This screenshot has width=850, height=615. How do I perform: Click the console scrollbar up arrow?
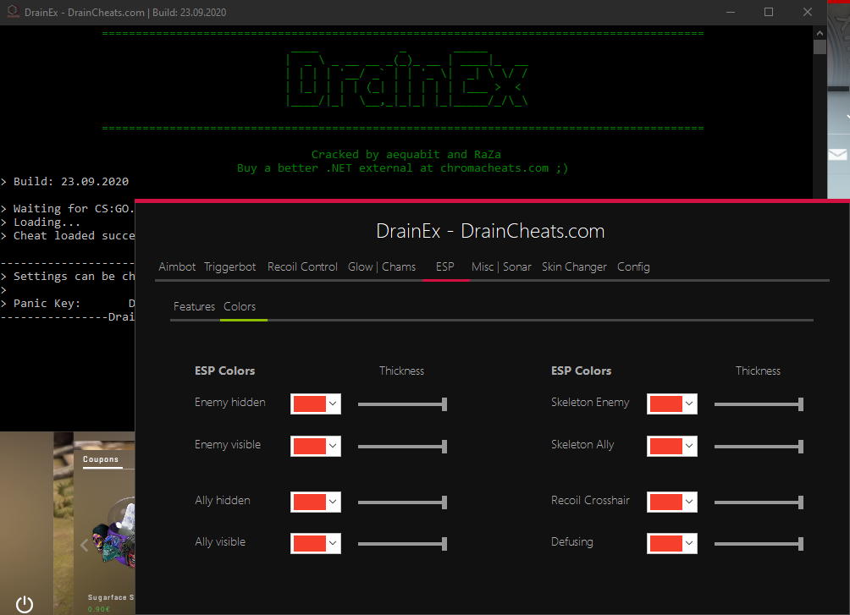pyautogui.click(x=820, y=33)
